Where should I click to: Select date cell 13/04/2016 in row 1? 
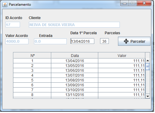(x=75, y=61)
